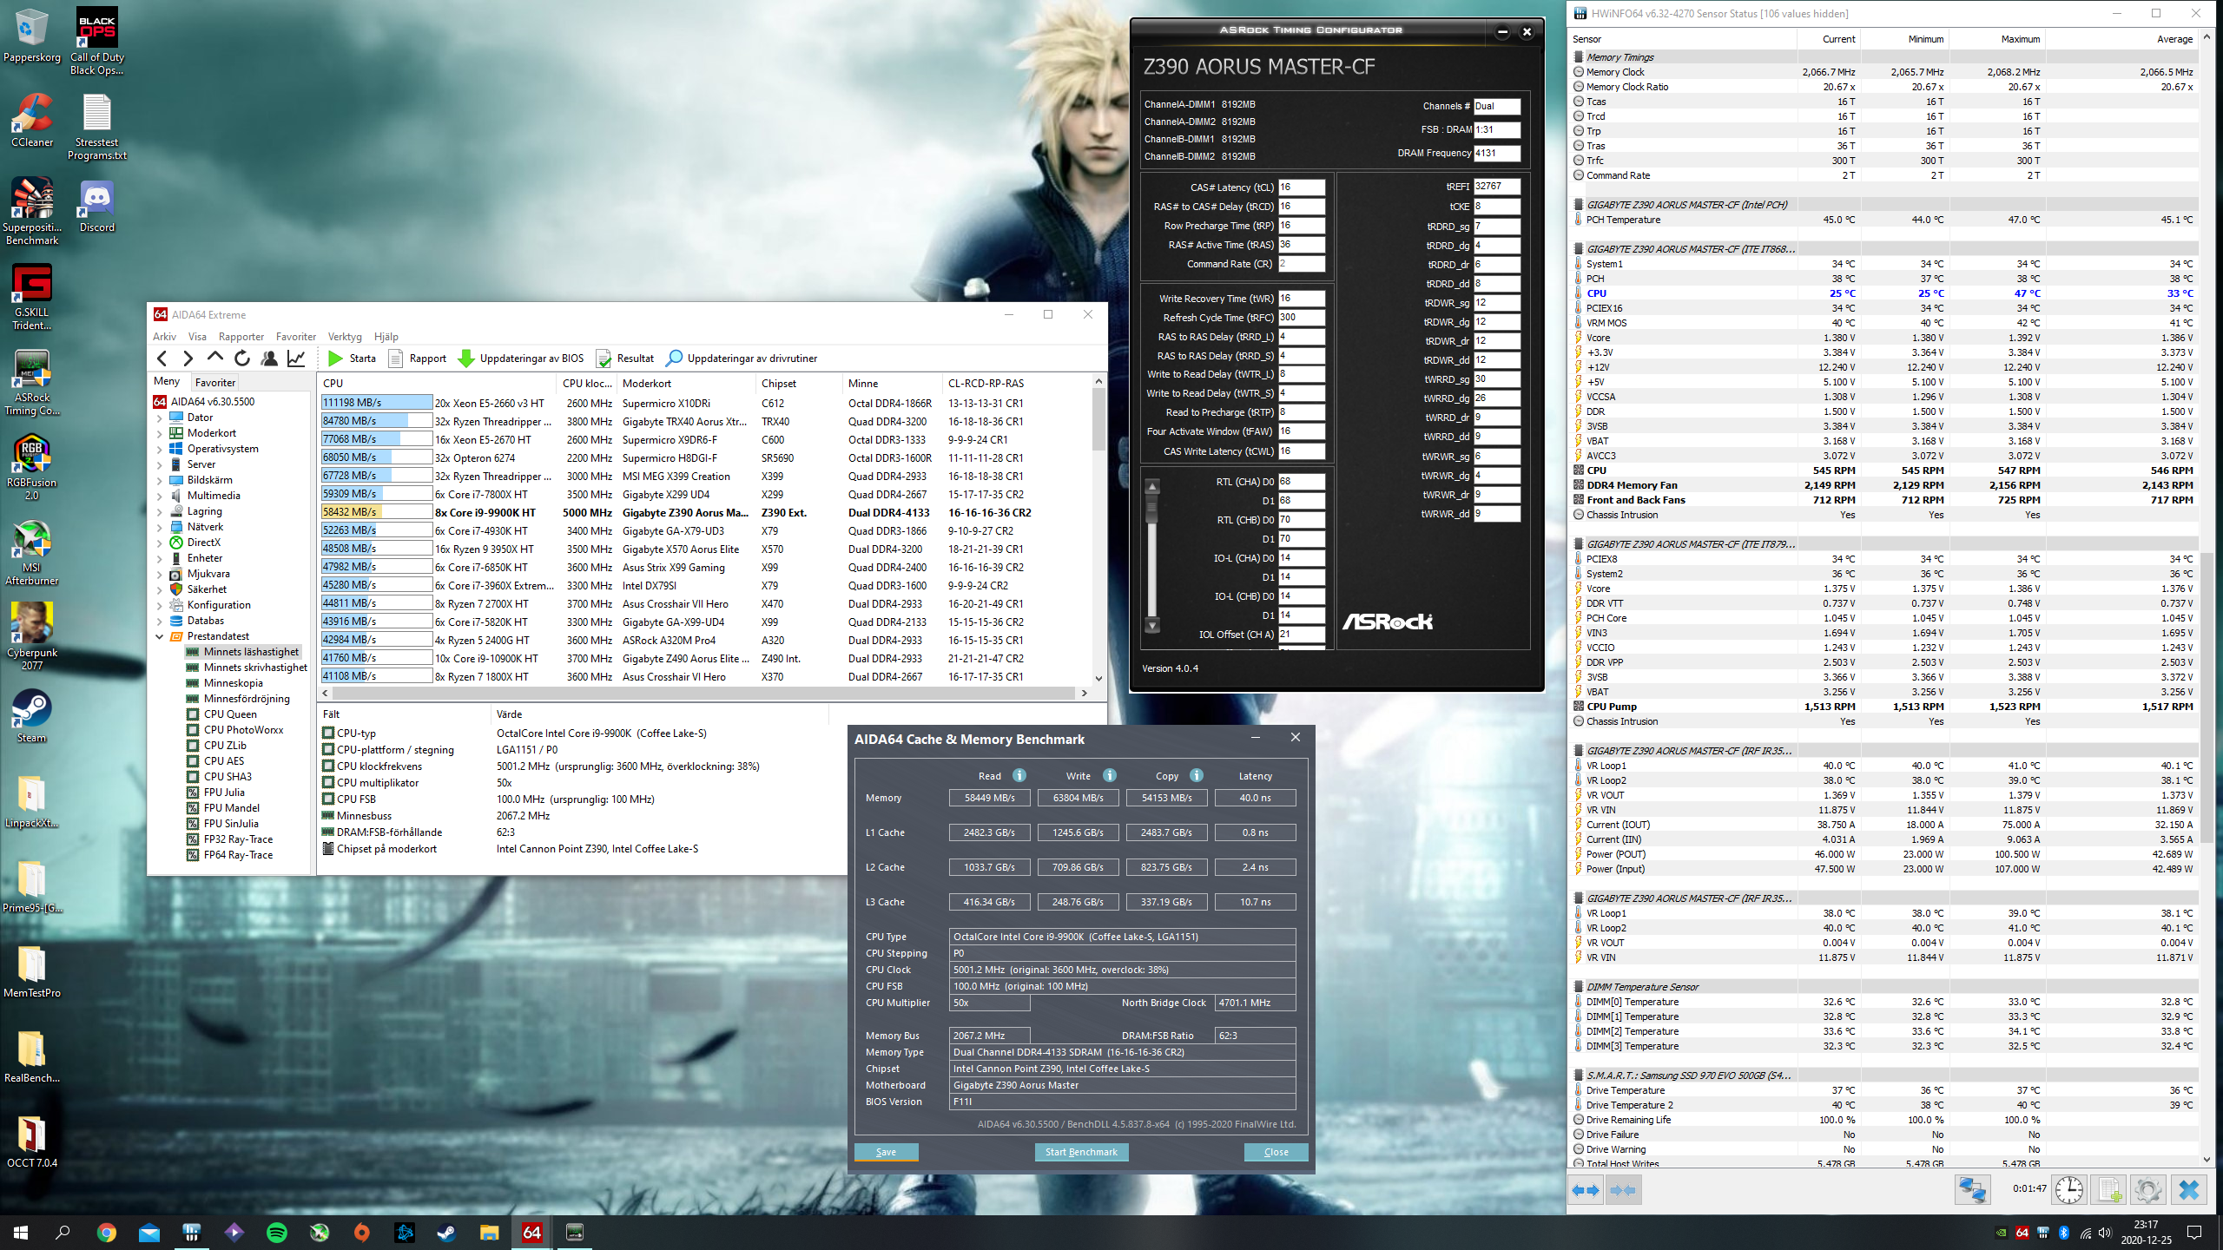This screenshot has height=1250, width=2223.
Task: Expand the Konfiguration tree node
Action: pyautogui.click(x=160, y=605)
